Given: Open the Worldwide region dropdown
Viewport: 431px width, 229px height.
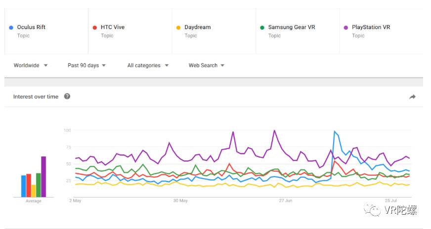Looking at the screenshot, I should click(31, 65).
